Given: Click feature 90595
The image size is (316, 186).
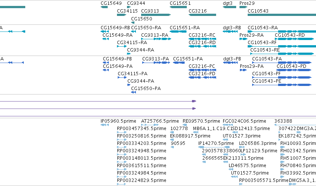Looking at the screenshot, I should [x=172, y=147].
